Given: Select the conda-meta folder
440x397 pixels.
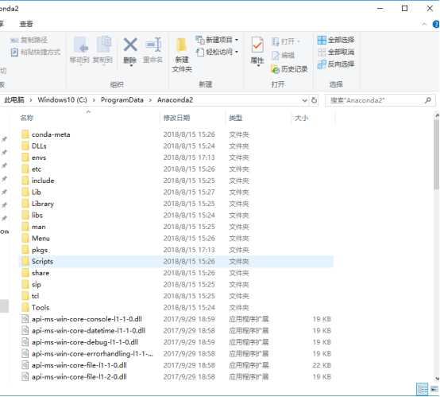Looking at the screenshot, I should point(176,134).
